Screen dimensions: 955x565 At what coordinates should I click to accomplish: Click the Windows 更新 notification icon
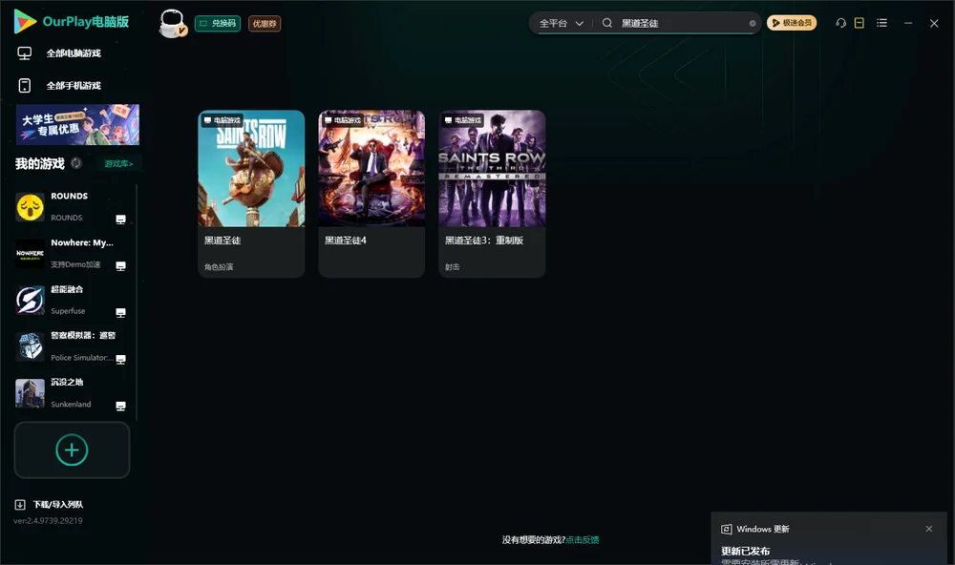[x=726, y=529]
